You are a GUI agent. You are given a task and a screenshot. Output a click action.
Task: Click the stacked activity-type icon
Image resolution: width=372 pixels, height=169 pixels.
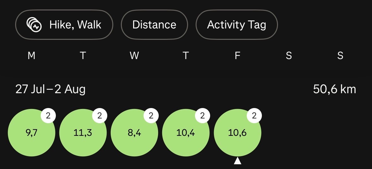tap(34, 24)
